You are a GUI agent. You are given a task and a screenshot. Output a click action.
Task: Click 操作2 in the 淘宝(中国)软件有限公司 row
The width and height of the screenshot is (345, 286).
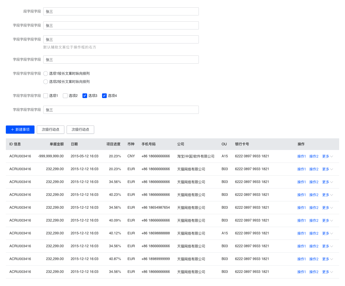pos(314,156)
